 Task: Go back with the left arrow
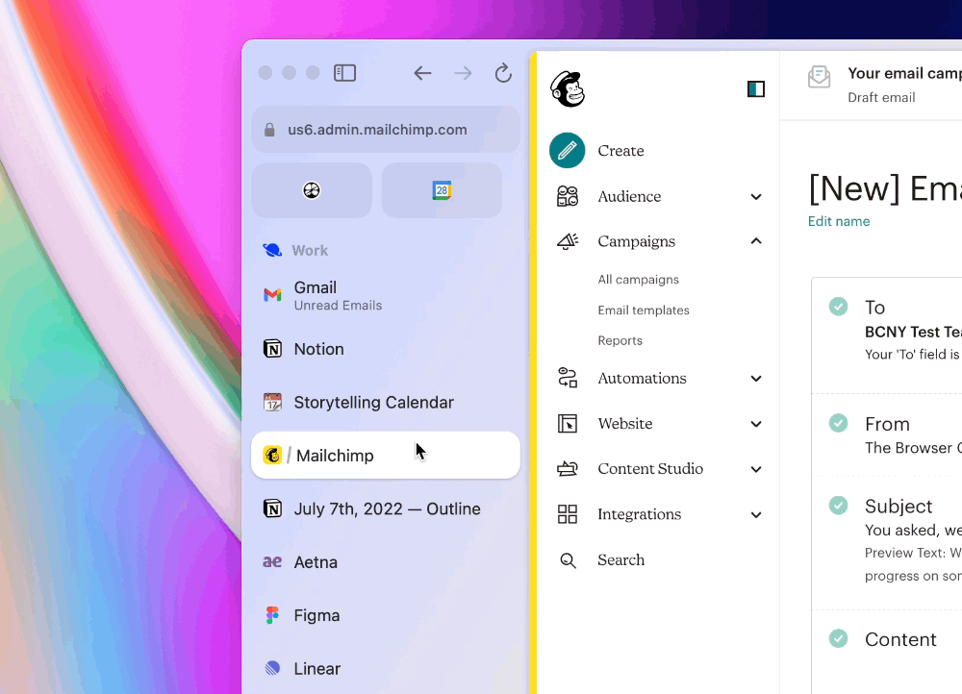[x=422, y=74]
